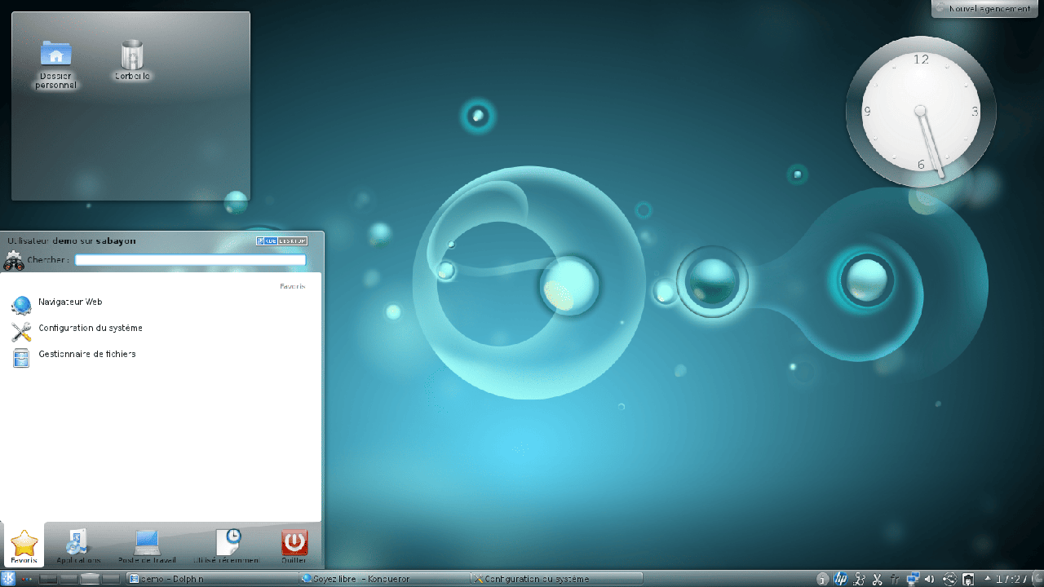Screen dimensions: 1044x587
Task: Open the volume speaker tray icon
Action: tap(931, 579)
